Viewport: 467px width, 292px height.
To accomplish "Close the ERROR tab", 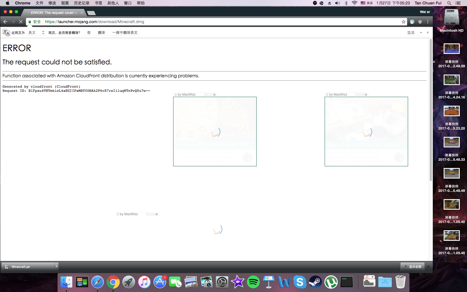I will click(x=82, y=13).
